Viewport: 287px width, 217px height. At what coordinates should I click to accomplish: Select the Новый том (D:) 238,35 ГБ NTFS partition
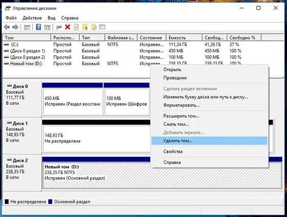[x=162, y=175]
